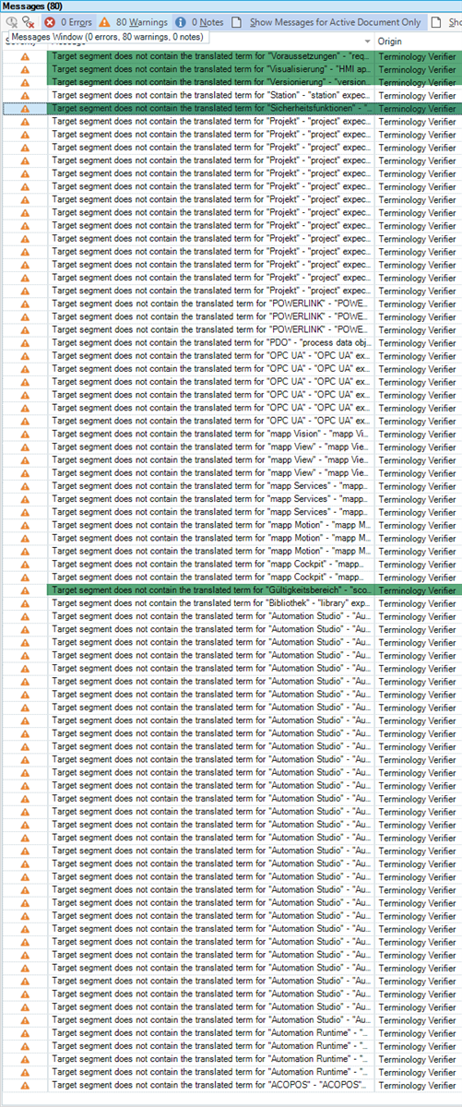Click Terminology Verifier origin in "Gültigkeitsbereich" row
462x1107 pixels.
point(418,589)
